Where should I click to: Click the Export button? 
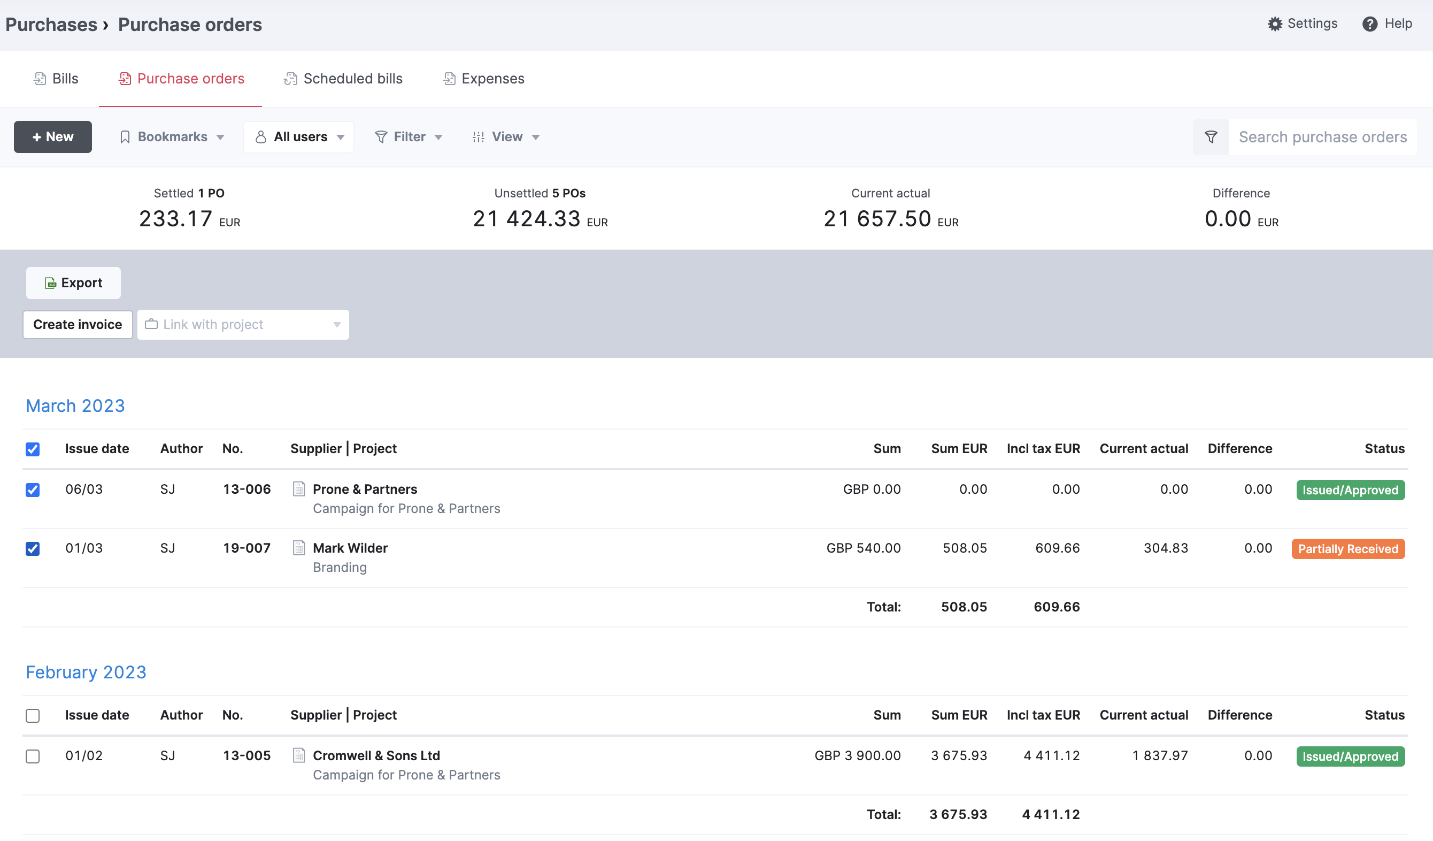pos(73,283)
